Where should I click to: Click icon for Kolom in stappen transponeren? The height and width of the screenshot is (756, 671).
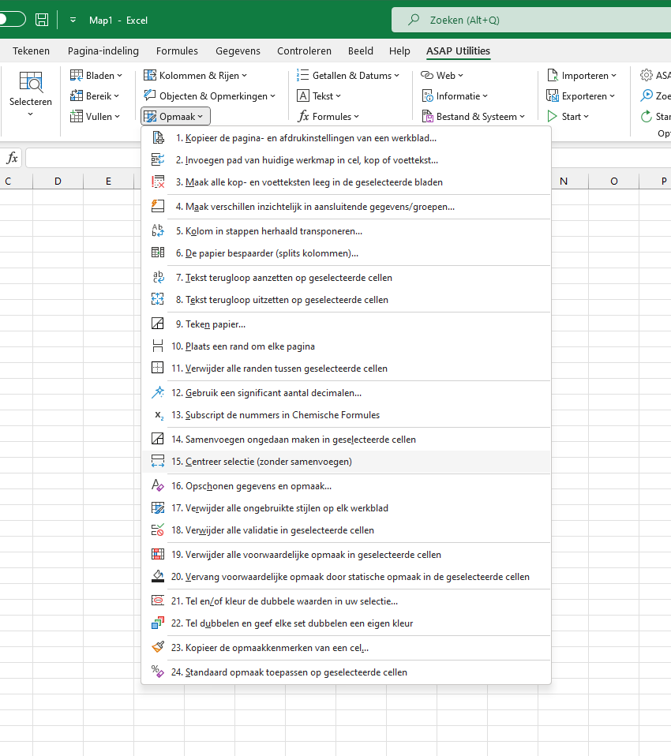(158, 231)
